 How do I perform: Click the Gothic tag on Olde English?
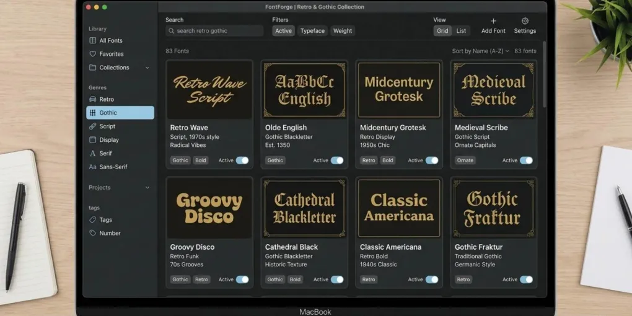[x=275, y=160]
